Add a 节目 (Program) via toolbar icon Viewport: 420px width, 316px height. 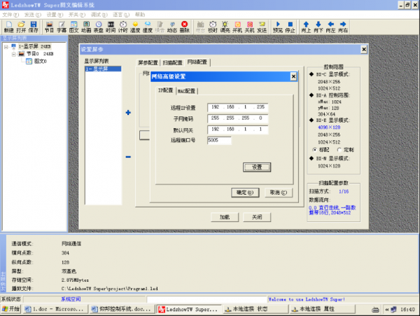tap(49, 27)
